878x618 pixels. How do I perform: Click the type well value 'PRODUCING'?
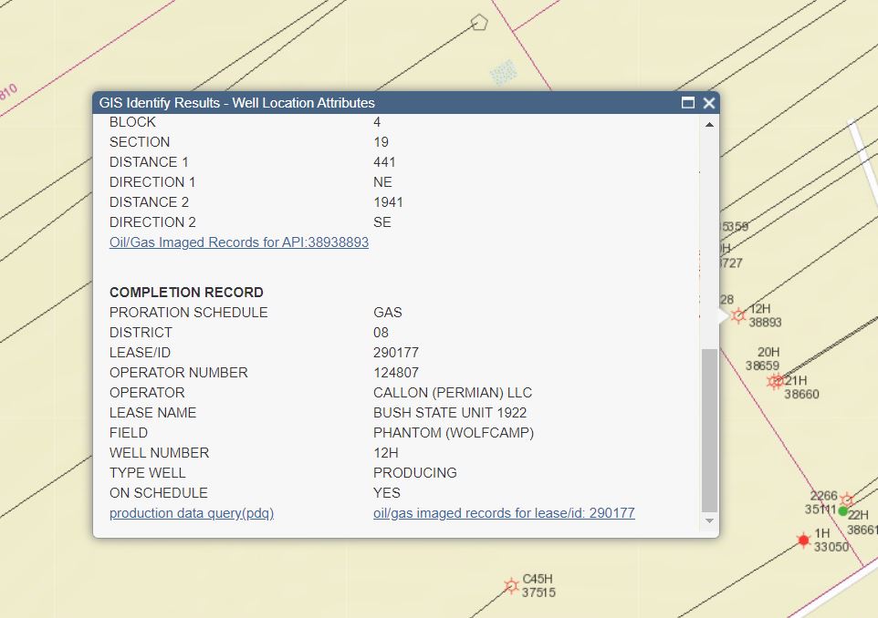(x=415, y=472)
